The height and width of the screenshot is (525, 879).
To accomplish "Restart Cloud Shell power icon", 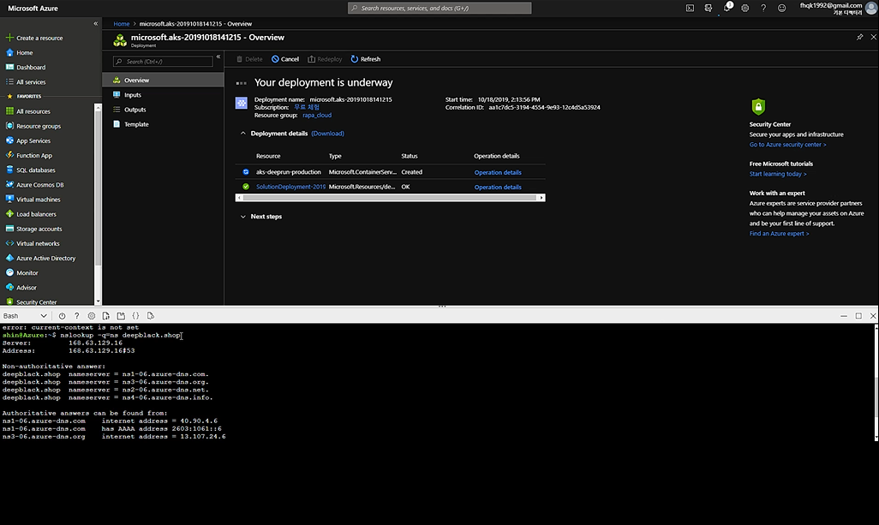I will pyautogui.click(x=63, y=316).
